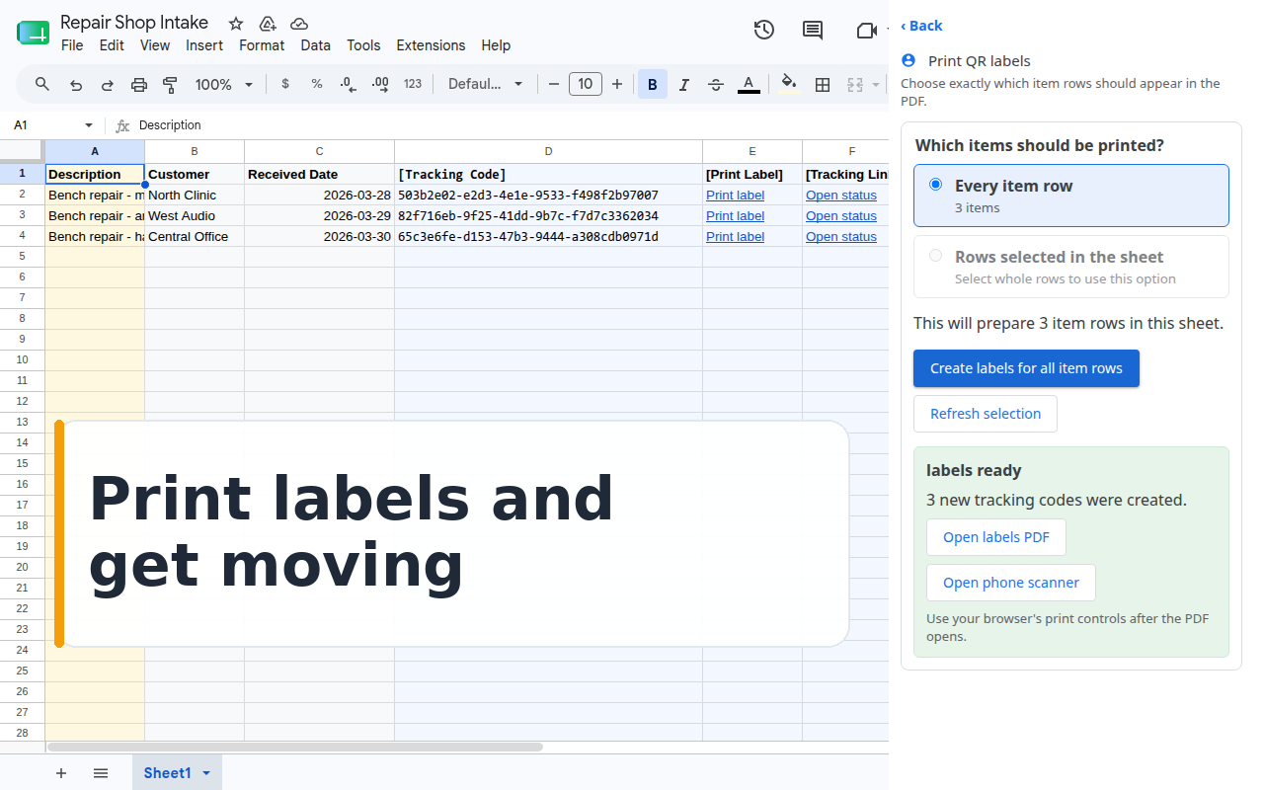Click Open status link in row 3
The height and width of the screenshot is (790, 1264).
(x=841, y=216)
